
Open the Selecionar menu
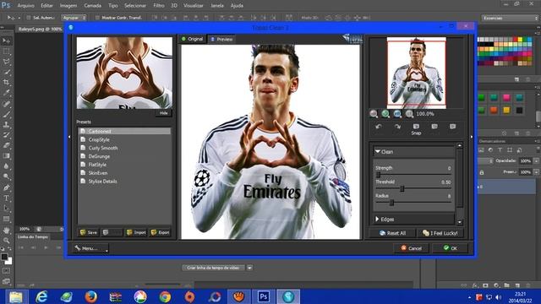135,6
